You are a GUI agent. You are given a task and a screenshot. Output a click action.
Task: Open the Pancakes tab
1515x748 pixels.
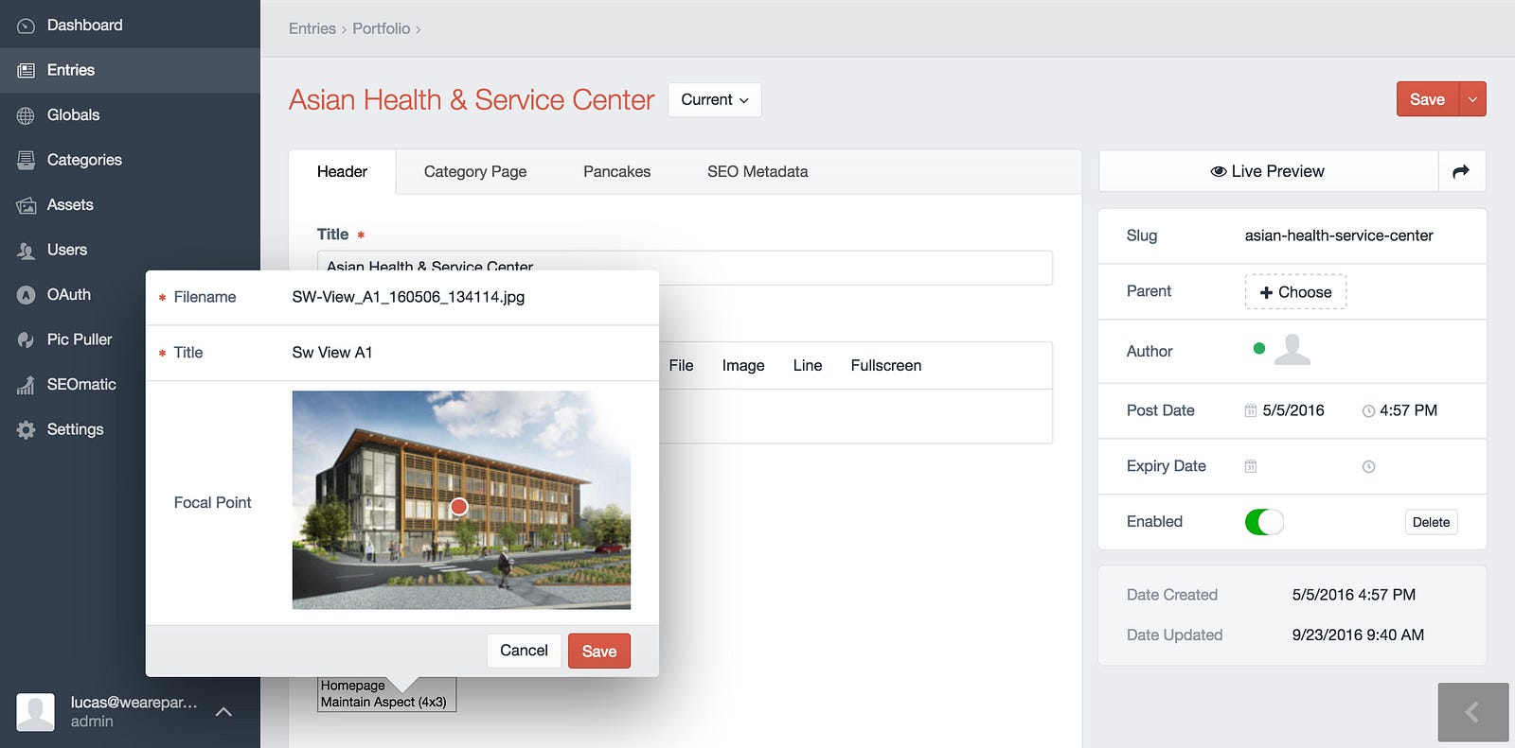tap(616, 171)
